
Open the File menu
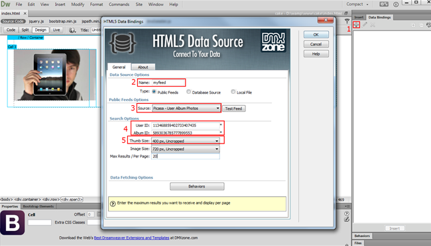coord(19,5)
